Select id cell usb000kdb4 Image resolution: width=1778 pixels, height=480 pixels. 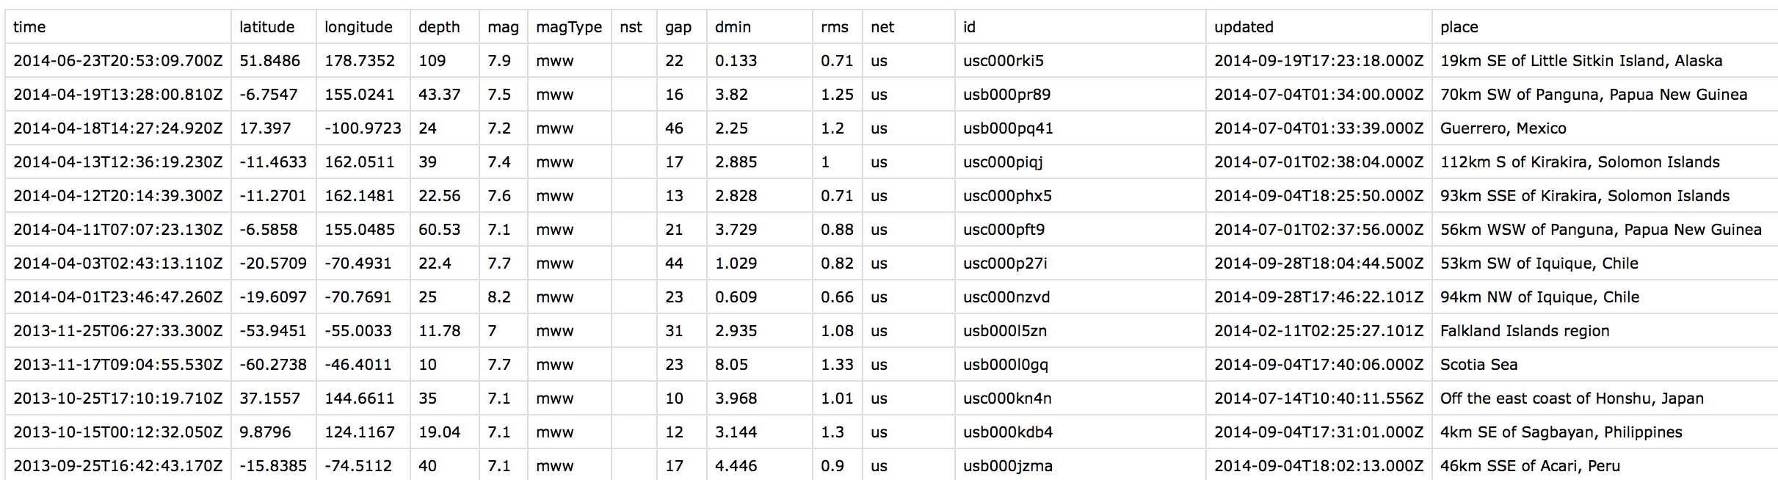[1007, 432]
